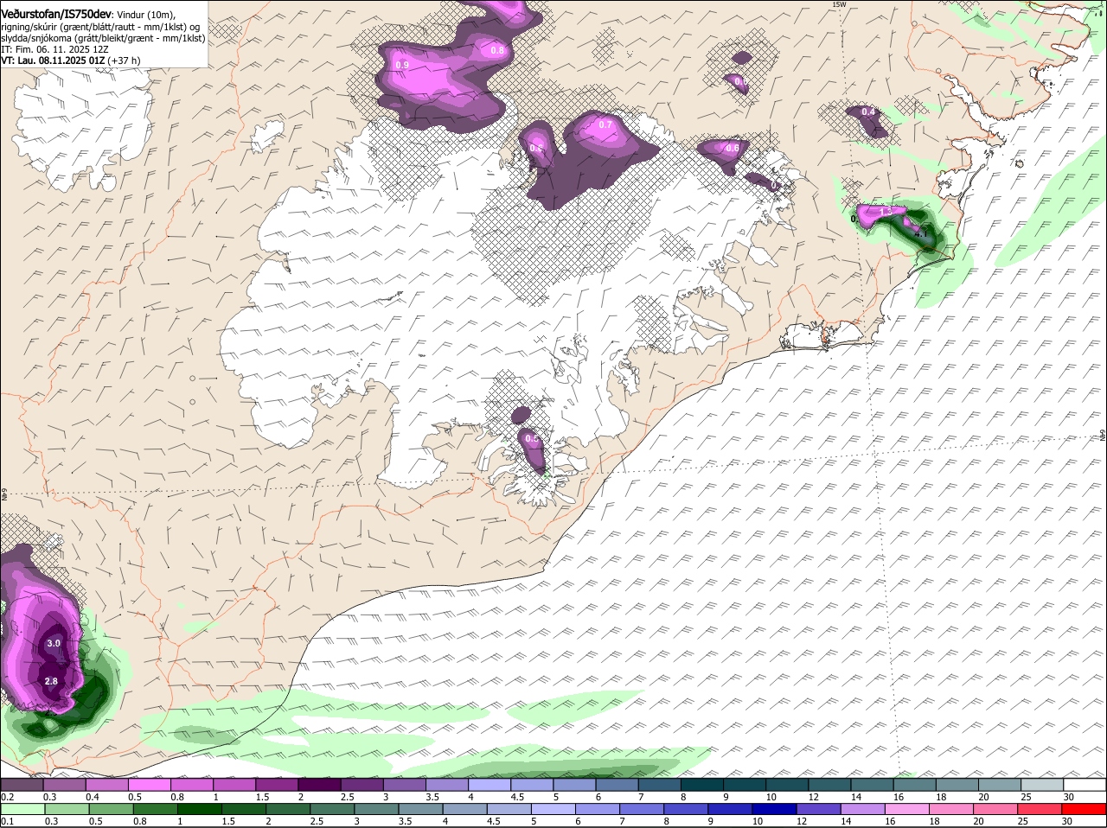Select the green-row legend swatch starting at 14
This screenshot has width=1107, height=828.
pos(862,810)
